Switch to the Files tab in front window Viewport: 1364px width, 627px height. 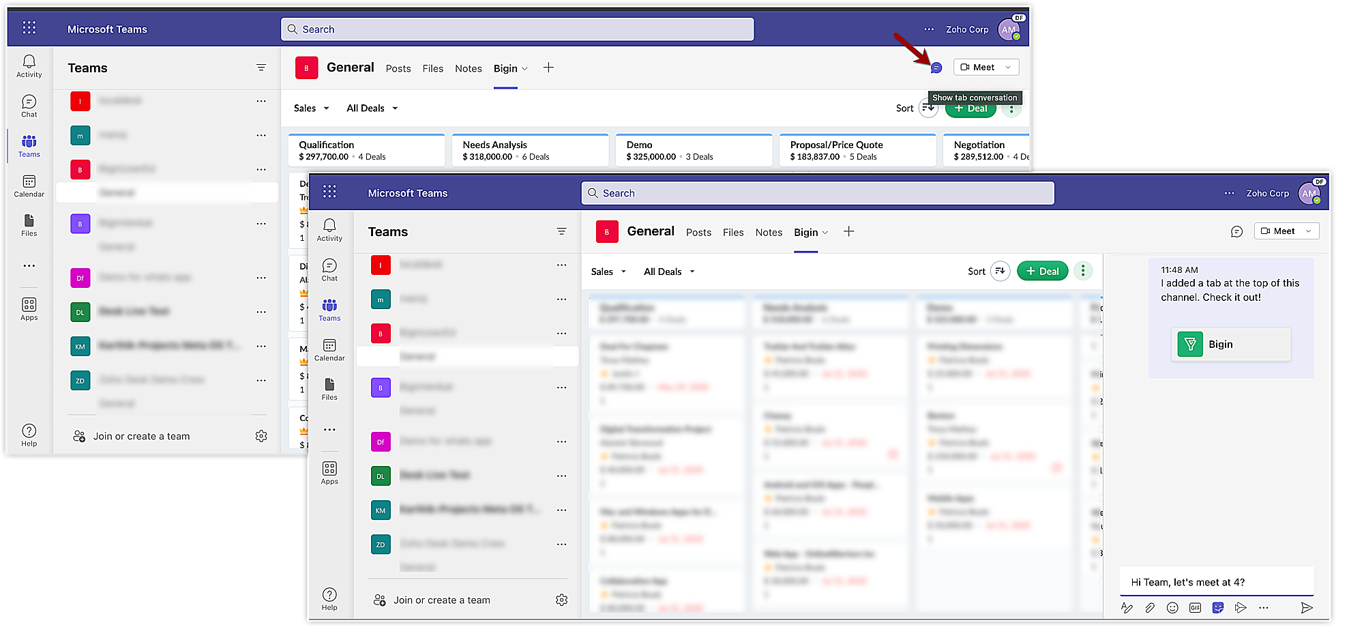pyautogui.click(x=733, y=233)
